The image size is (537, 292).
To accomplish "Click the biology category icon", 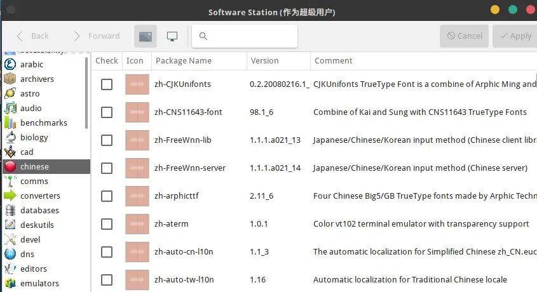I will pyautogui.click(x=10, y=137).
